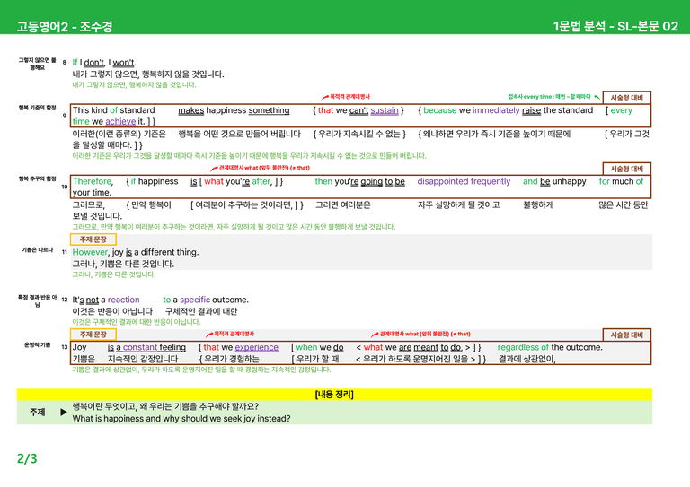Select the 서술형 대비 tag on sentence 13
This screenshot has width=690, height=487.
coord(626,335)
